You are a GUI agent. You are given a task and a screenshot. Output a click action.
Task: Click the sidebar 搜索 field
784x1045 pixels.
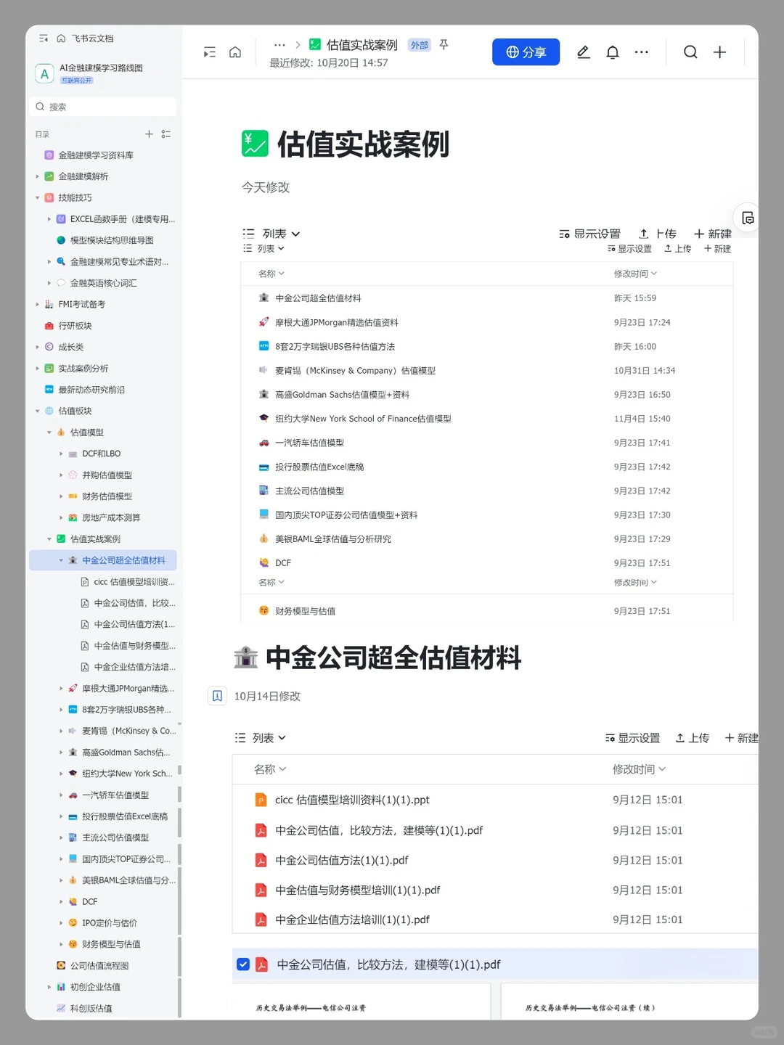click(x=102, y=107)
